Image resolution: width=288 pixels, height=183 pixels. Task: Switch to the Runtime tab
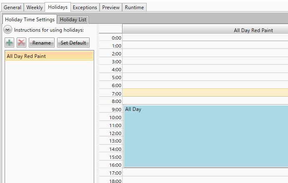pyautogui.click(x=134, y=8)
